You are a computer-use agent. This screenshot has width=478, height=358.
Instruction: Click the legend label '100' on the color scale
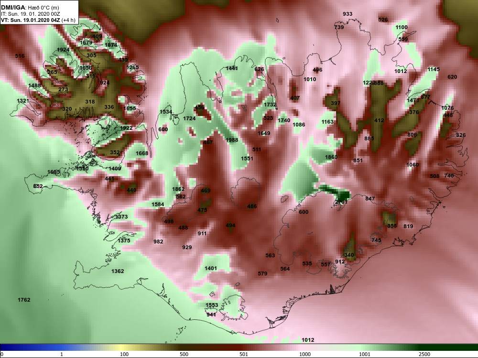pos(124,354)
